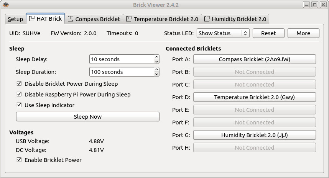Click the Reset button
This screenshot has width=329, height=178.
(x=268, y=33)
